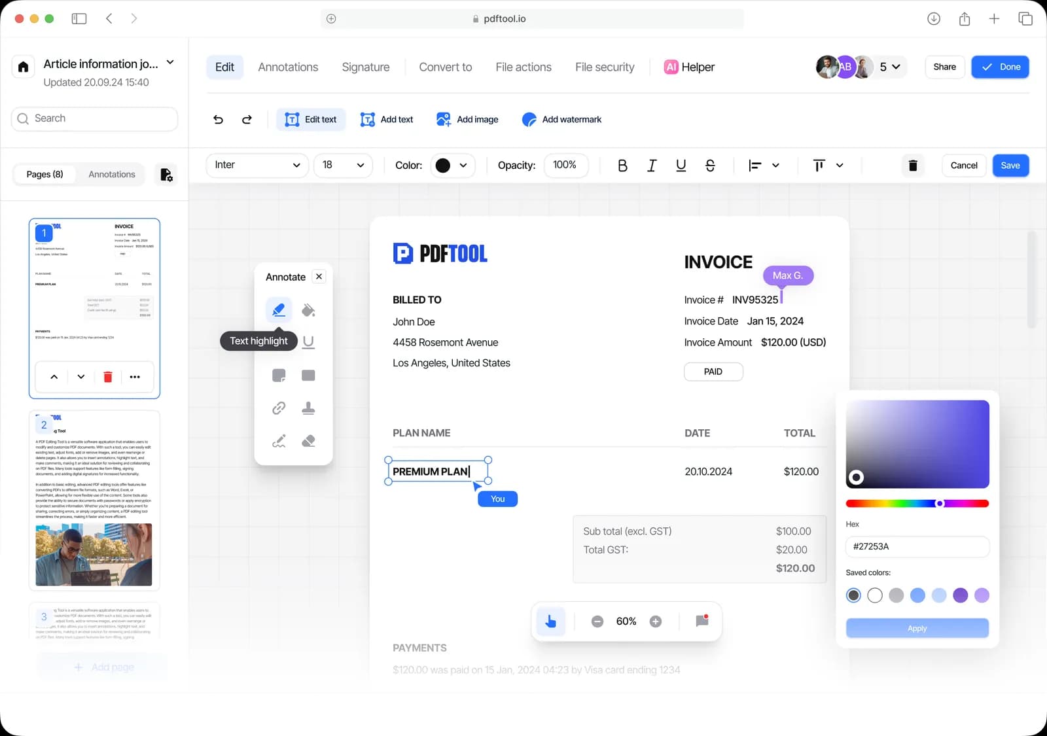Click the Search field in the sidebar
The height and width of the screenshot is (736, 1047).
coord(94,119)
